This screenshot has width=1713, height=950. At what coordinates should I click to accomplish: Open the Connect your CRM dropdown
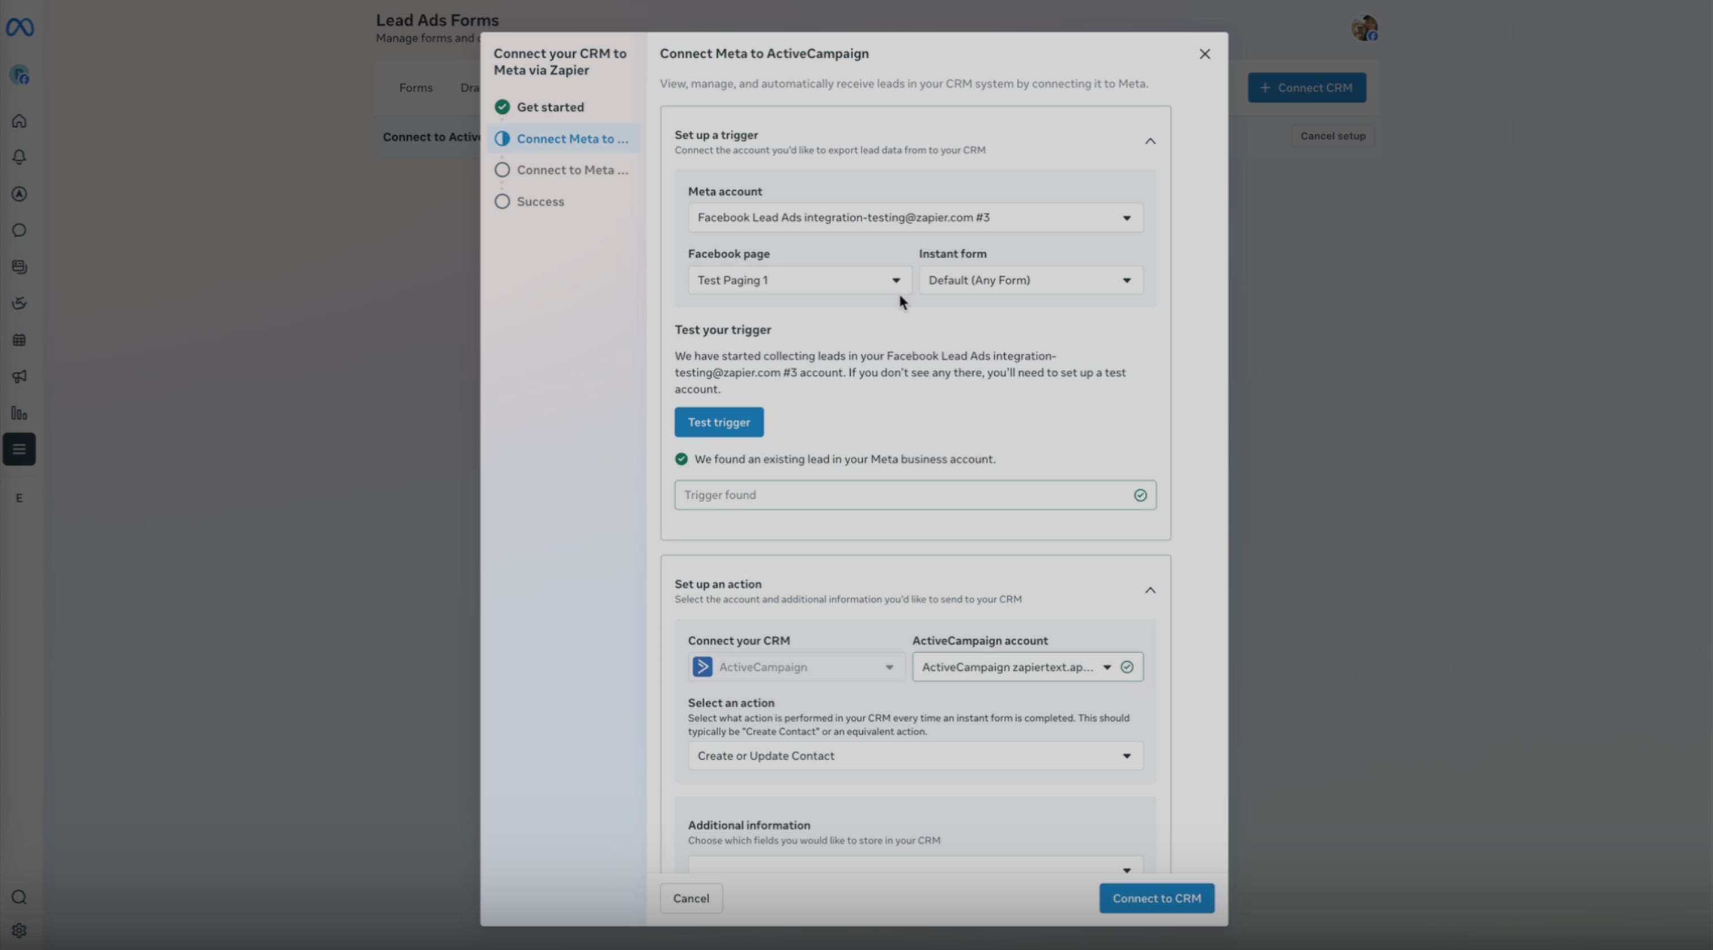point(796,667)
